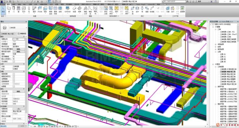Switch to the Lumion ribbon tab

coord(151,4)
